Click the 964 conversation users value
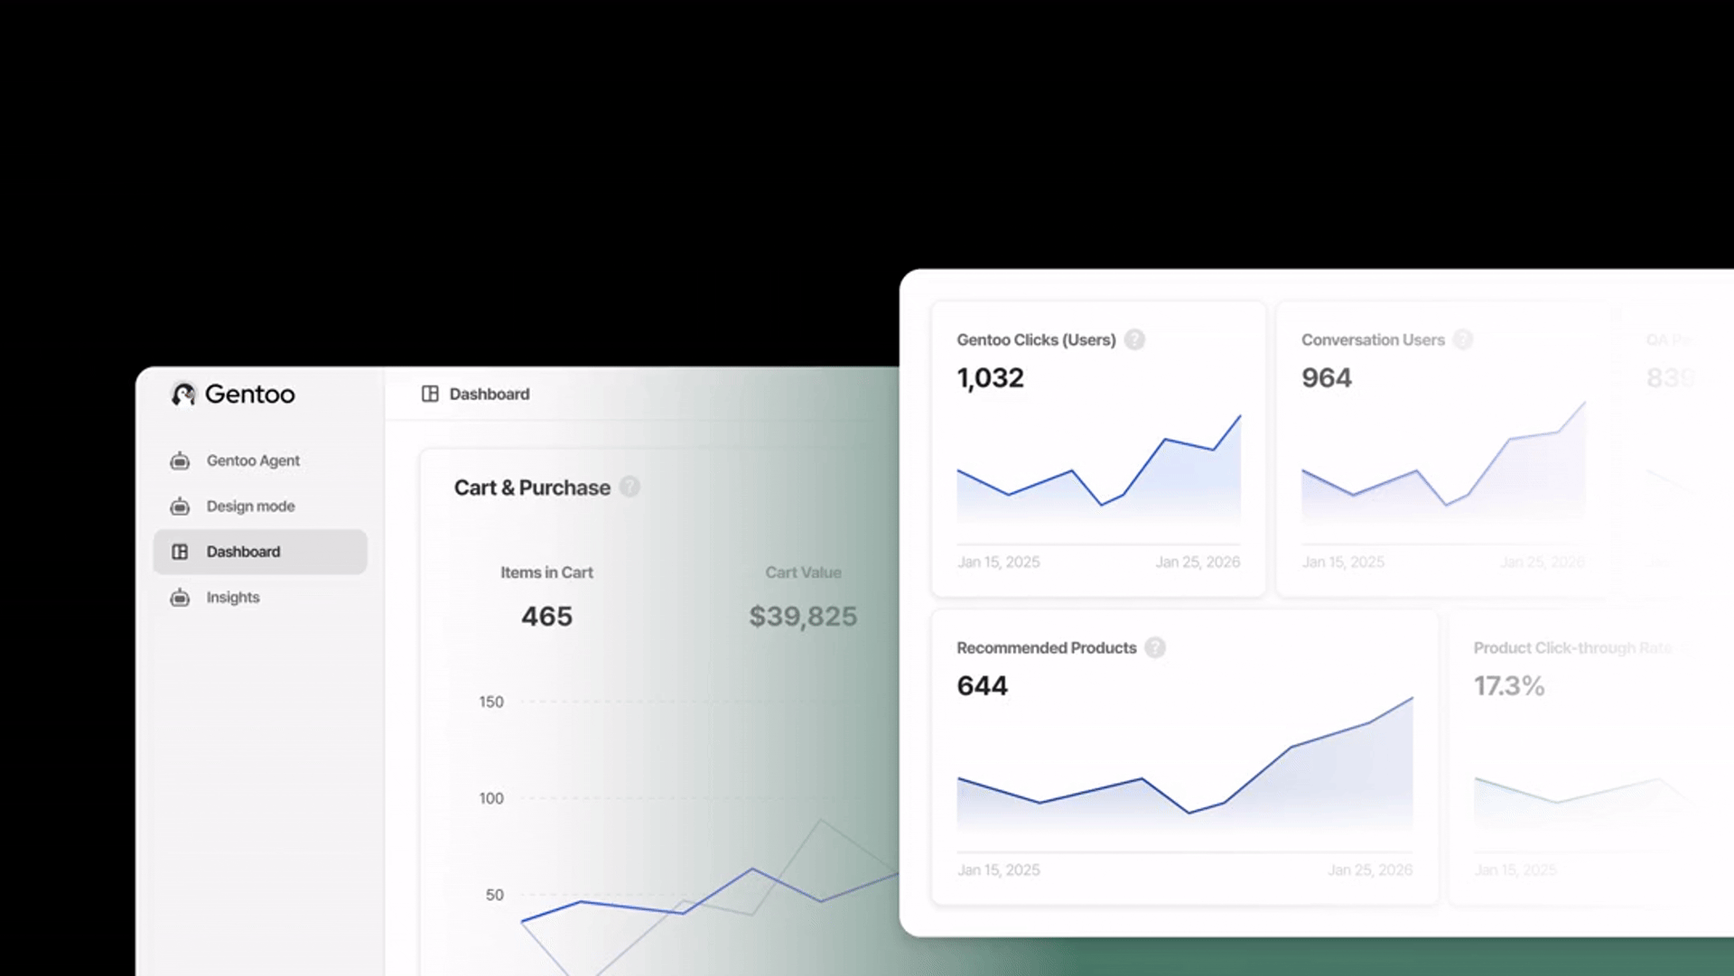This screenshot has height=976, width=1734. click(1326, 378)
